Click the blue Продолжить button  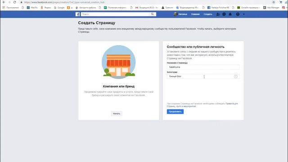[x=175, y=112]
